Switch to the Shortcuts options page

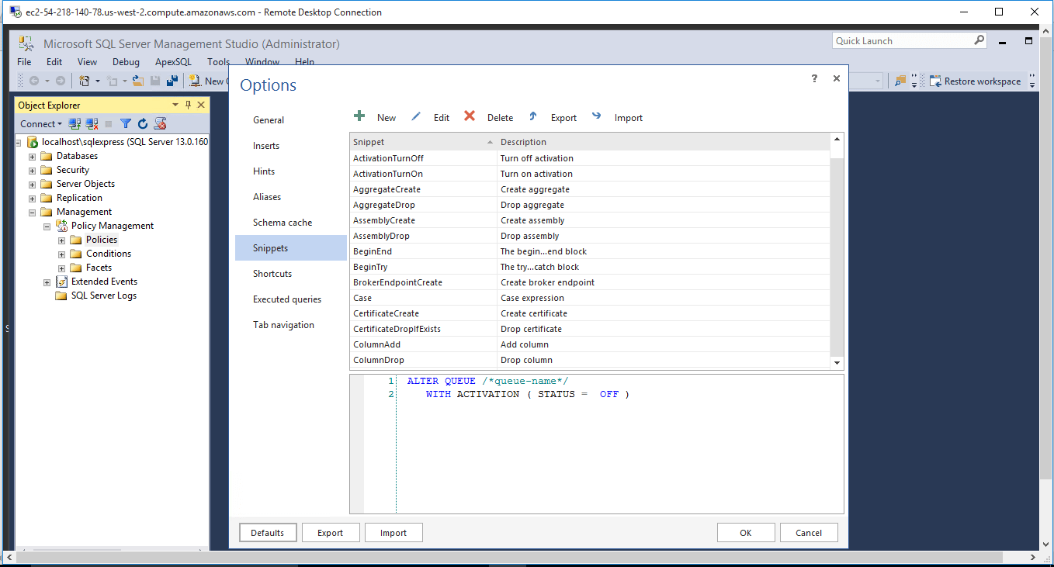coord(272,274)
